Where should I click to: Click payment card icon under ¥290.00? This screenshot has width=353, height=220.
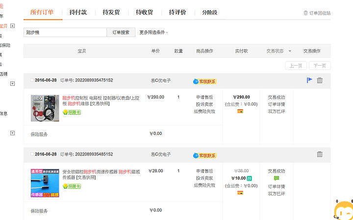tap(240, 111)
